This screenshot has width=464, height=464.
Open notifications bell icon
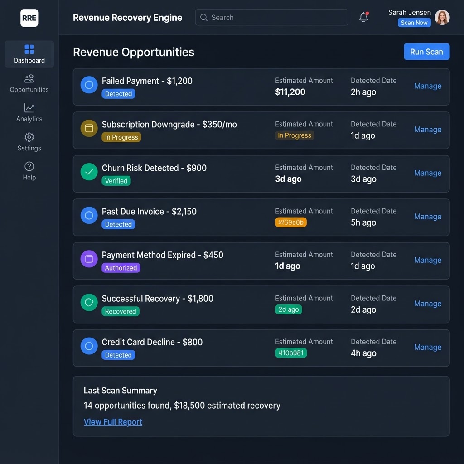click(x=364, y=17)
